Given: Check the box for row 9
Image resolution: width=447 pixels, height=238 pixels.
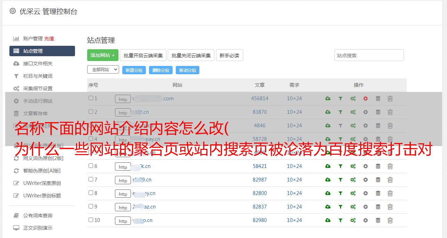Looking at the screenshot, I should [x=91, y=206].
